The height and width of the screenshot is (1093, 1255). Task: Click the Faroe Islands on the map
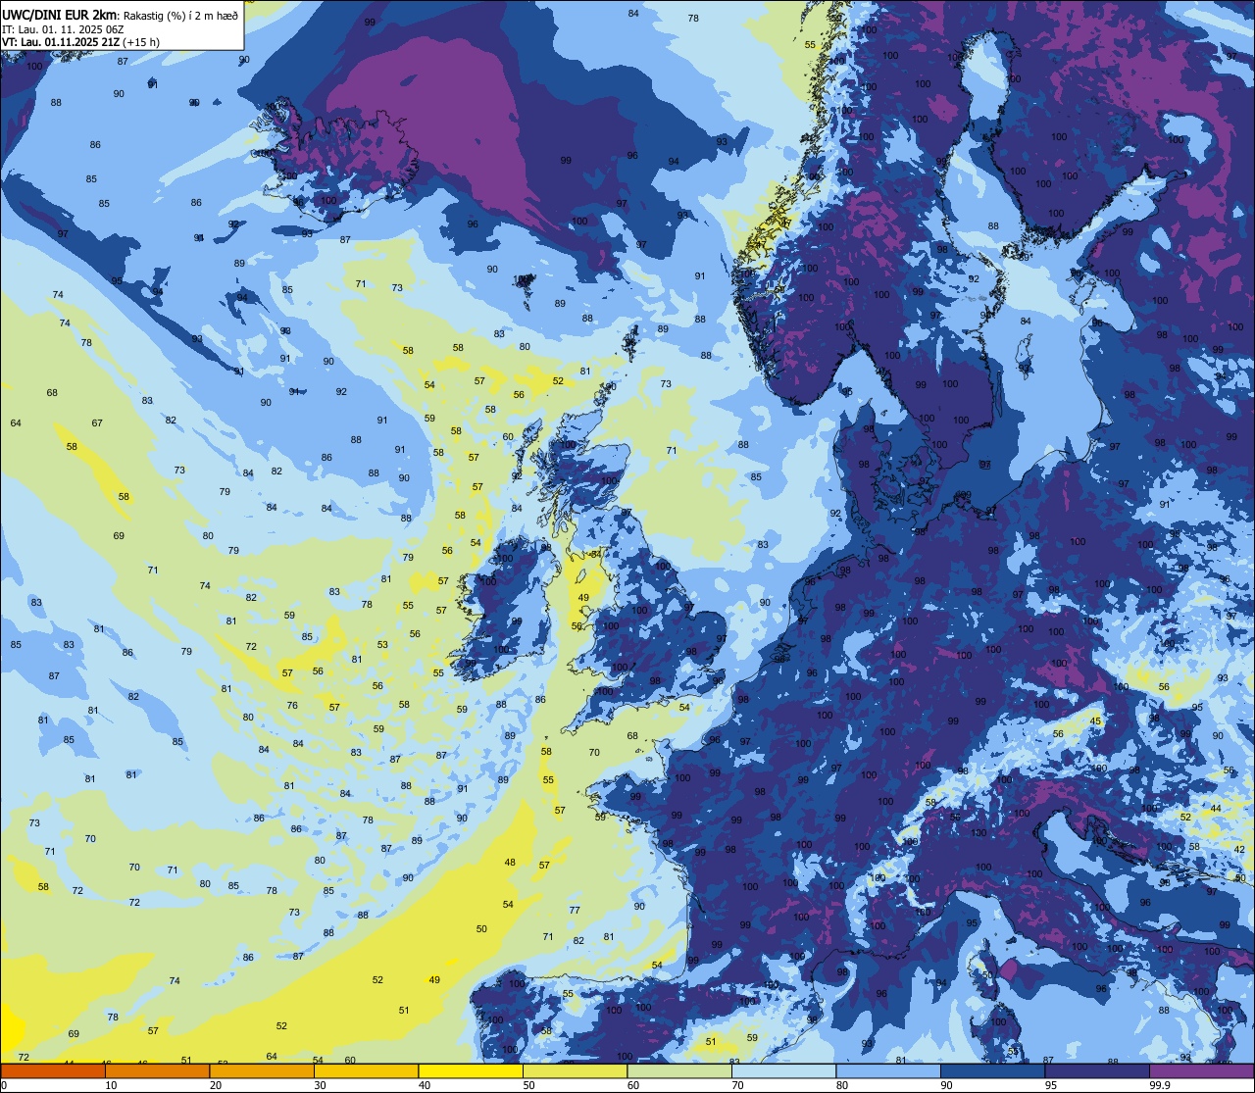527,282
